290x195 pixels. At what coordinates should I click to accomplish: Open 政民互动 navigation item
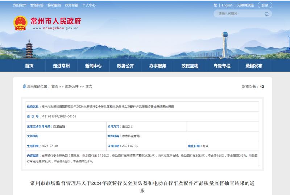(x=190, y=66)
